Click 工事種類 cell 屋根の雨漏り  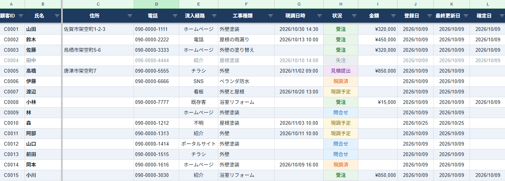(246, 39)
